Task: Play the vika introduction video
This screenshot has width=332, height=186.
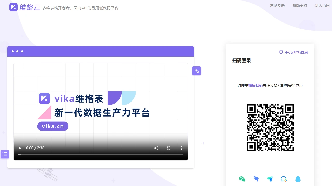Action: pyautogui.click(x=20, y=148)
